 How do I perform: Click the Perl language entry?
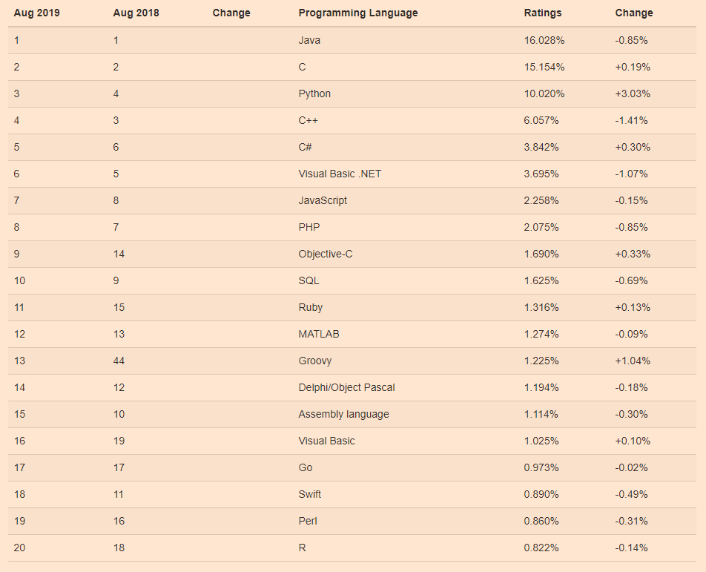308,521
